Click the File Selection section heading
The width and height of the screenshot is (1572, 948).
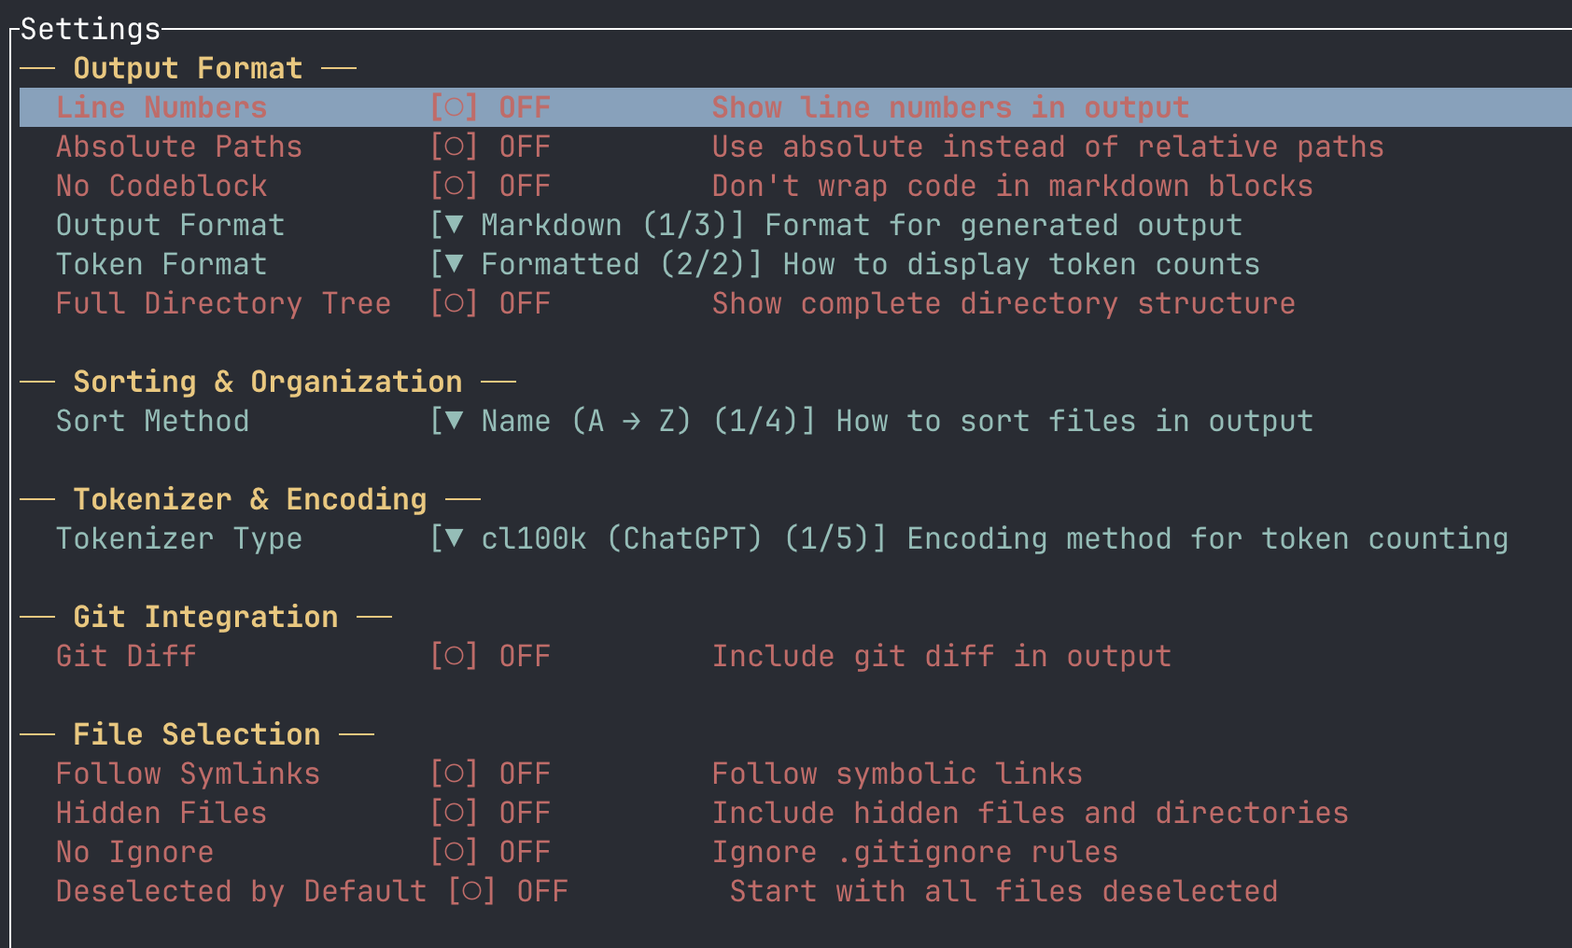[197, 734]
